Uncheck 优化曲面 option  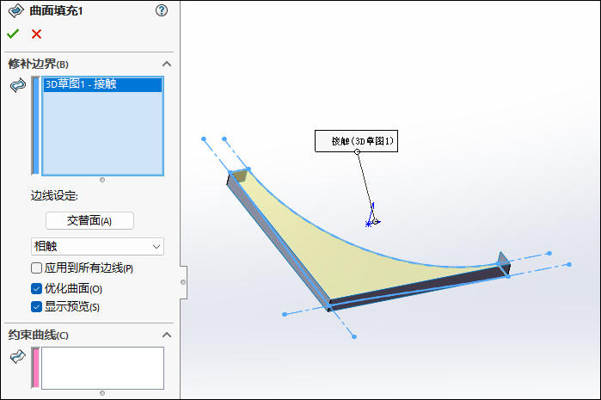tap(37, 288)
